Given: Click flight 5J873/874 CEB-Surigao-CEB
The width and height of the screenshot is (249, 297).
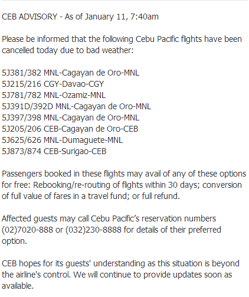Looking at the screenshot, I should (x=54, y=151).
